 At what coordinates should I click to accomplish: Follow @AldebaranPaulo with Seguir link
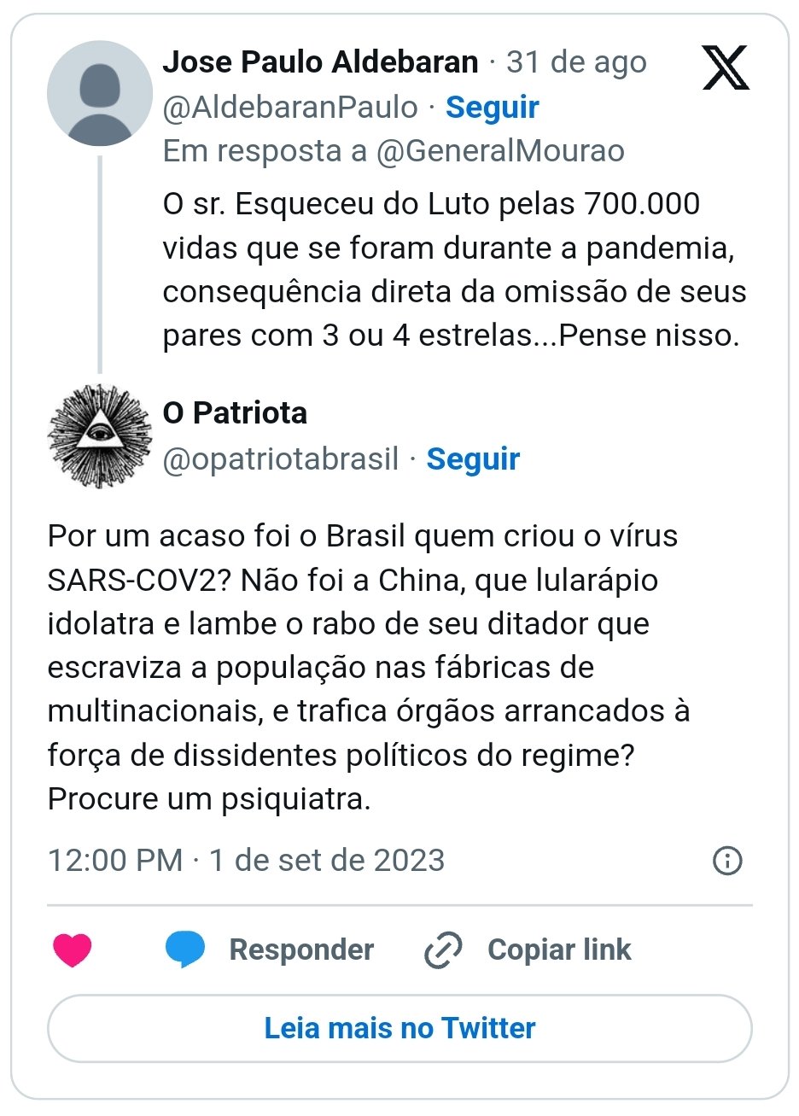(492, 108)
